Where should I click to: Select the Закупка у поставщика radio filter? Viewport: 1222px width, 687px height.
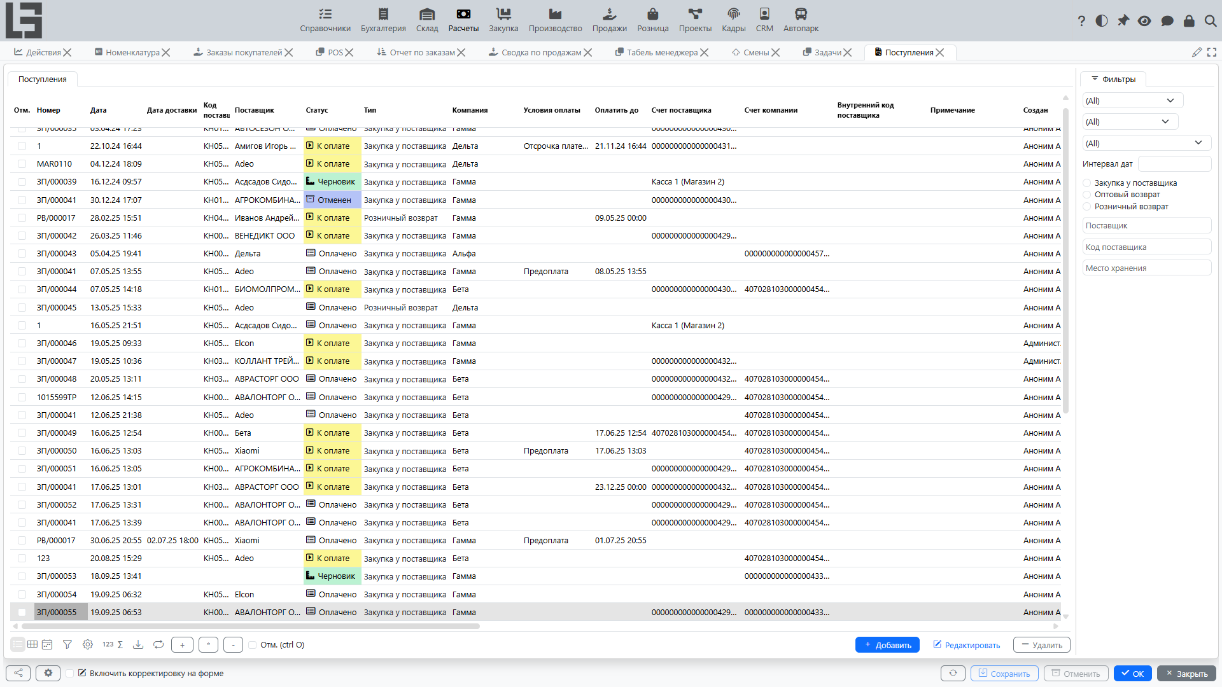pos(1087,183)
